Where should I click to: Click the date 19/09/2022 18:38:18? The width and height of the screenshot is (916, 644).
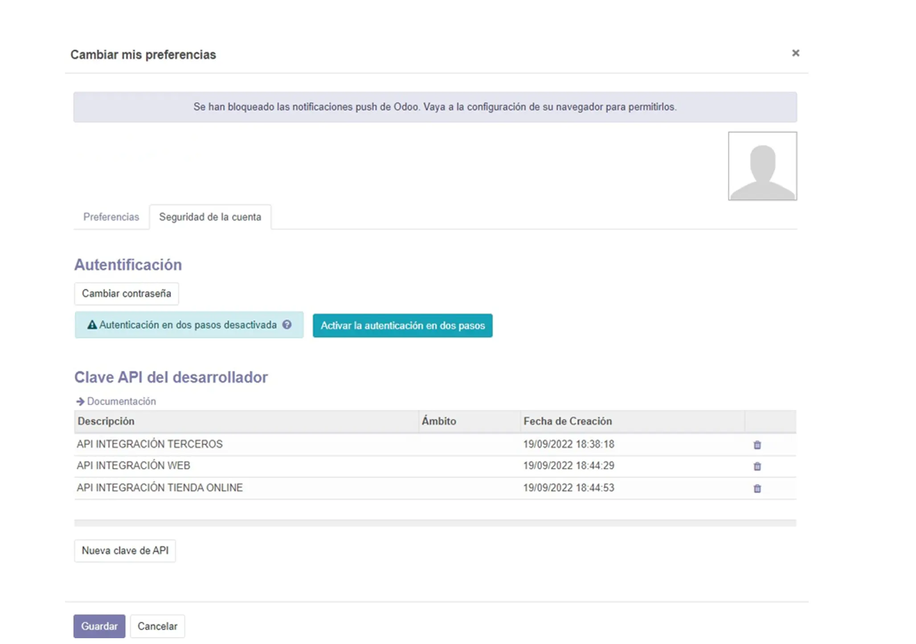pyautogui.click(x=568, y=444)
